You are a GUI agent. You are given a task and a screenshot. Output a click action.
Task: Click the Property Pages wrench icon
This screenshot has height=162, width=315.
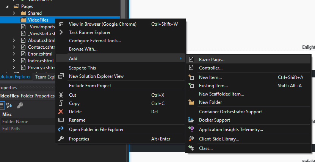point(20,105)
